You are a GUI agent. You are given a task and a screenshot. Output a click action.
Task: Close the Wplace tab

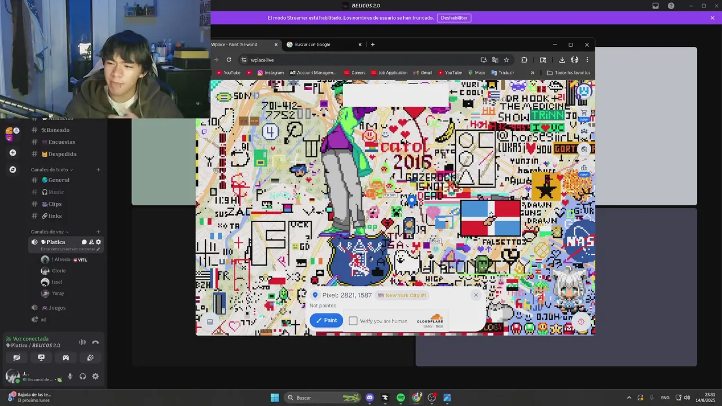click(x=276, y=45)
